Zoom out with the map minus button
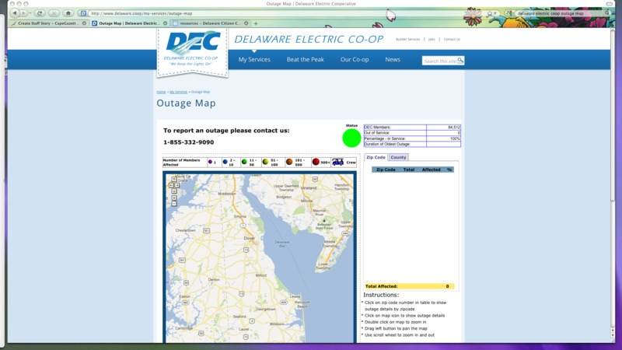Viewport: 622px width, 350px height. (174, 204)
